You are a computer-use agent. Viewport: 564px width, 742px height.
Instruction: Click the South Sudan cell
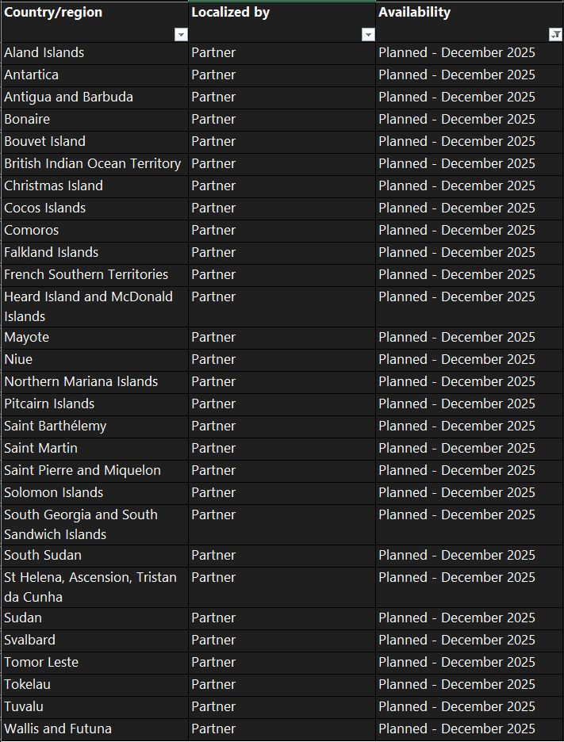click(x=43, y=556)
